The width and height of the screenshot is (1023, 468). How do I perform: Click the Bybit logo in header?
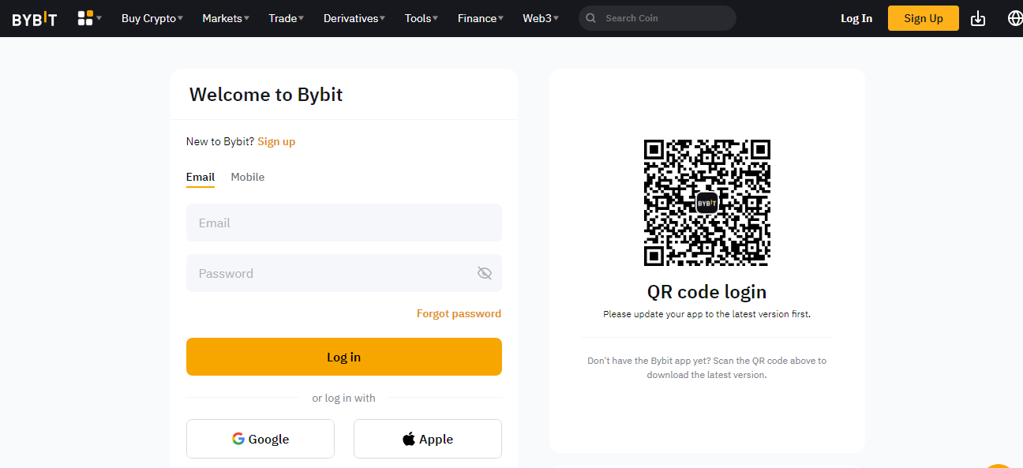pos(35,18)
